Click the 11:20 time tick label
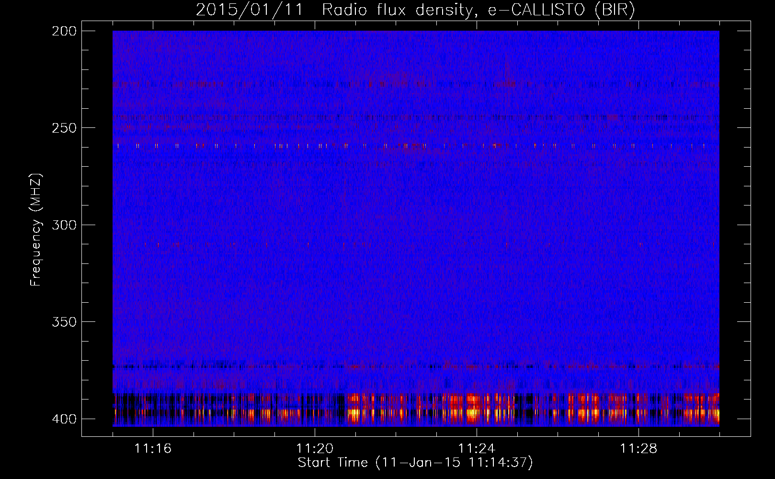 tap(315, 449)
